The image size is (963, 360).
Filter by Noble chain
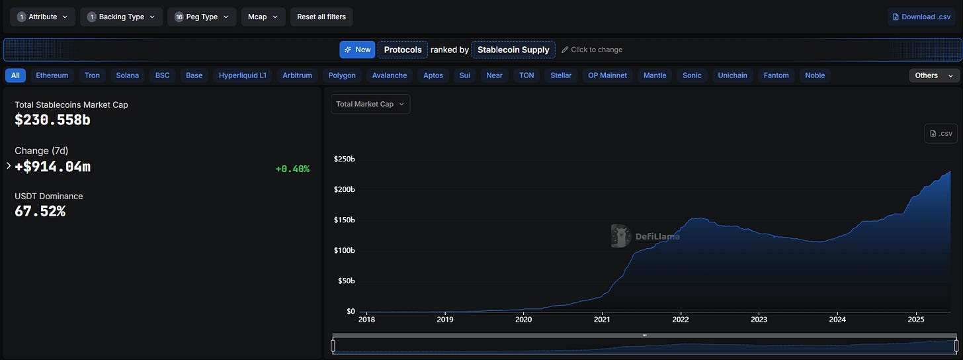tap(815, 75)
